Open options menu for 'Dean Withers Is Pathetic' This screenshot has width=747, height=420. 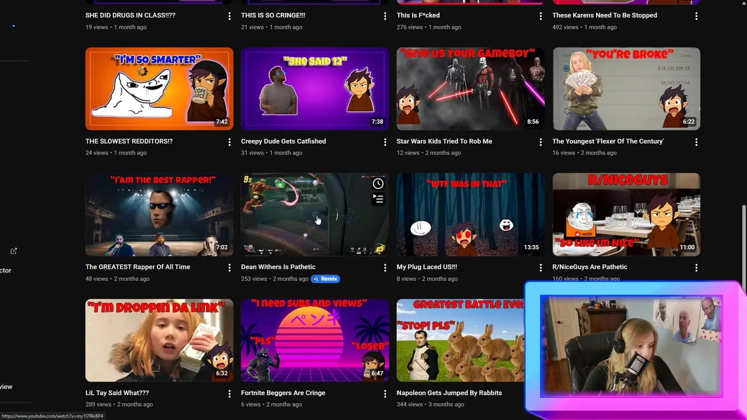click(385, 268)
